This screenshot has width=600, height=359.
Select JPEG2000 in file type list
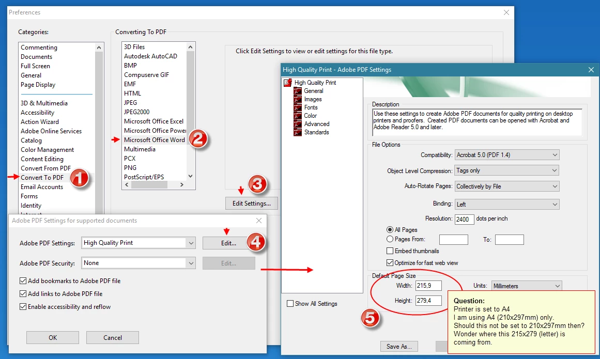(136, 112)
